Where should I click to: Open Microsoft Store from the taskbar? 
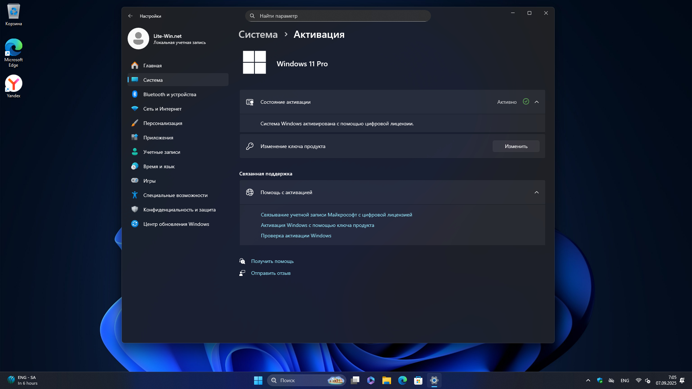pos(418,380)
